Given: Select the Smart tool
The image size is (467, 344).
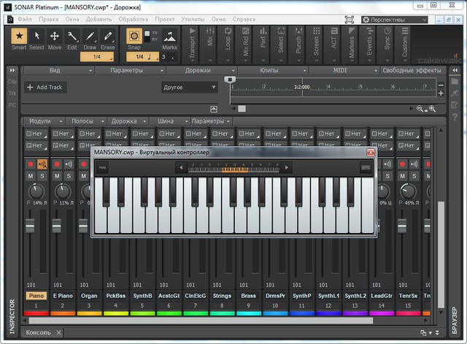Looking at the screenshot, I should (x=19, y=37).
